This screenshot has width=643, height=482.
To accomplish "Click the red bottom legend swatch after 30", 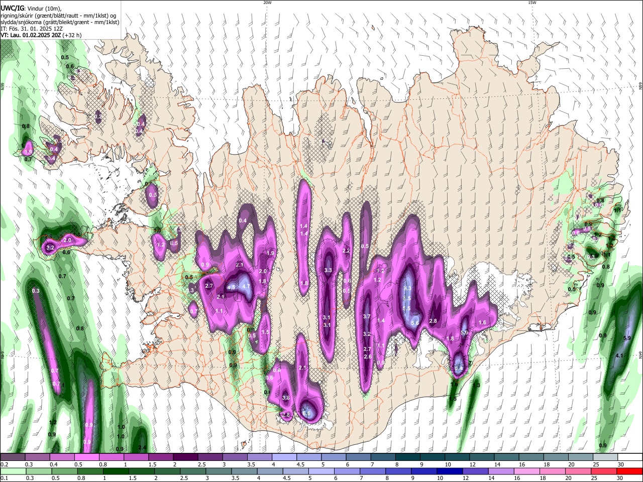I will click(630, 471).
